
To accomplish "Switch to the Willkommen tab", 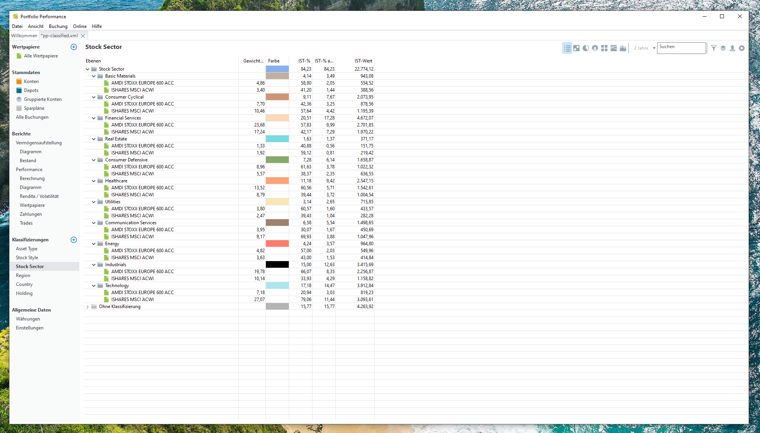I will [x=24, y=36].
